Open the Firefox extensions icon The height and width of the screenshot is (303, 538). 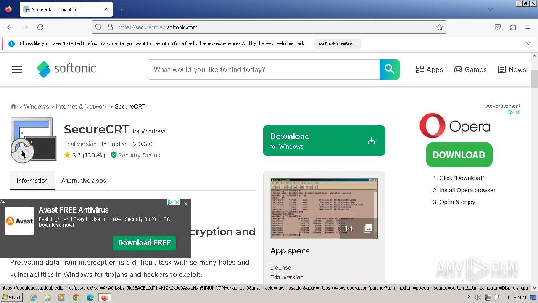pyautogui.click(x=513, y=27)
